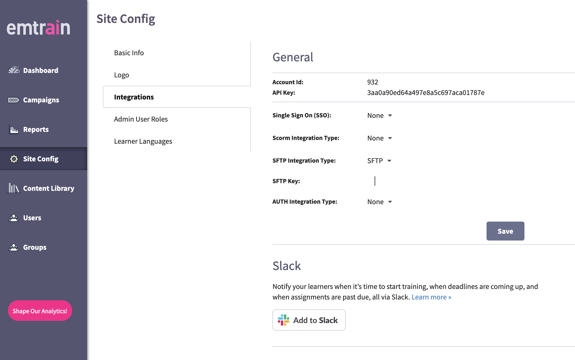The width and height of the screenshot is (575, 360).
Task: Click the Content Library books icon
Action: click(x=14, y=188)
